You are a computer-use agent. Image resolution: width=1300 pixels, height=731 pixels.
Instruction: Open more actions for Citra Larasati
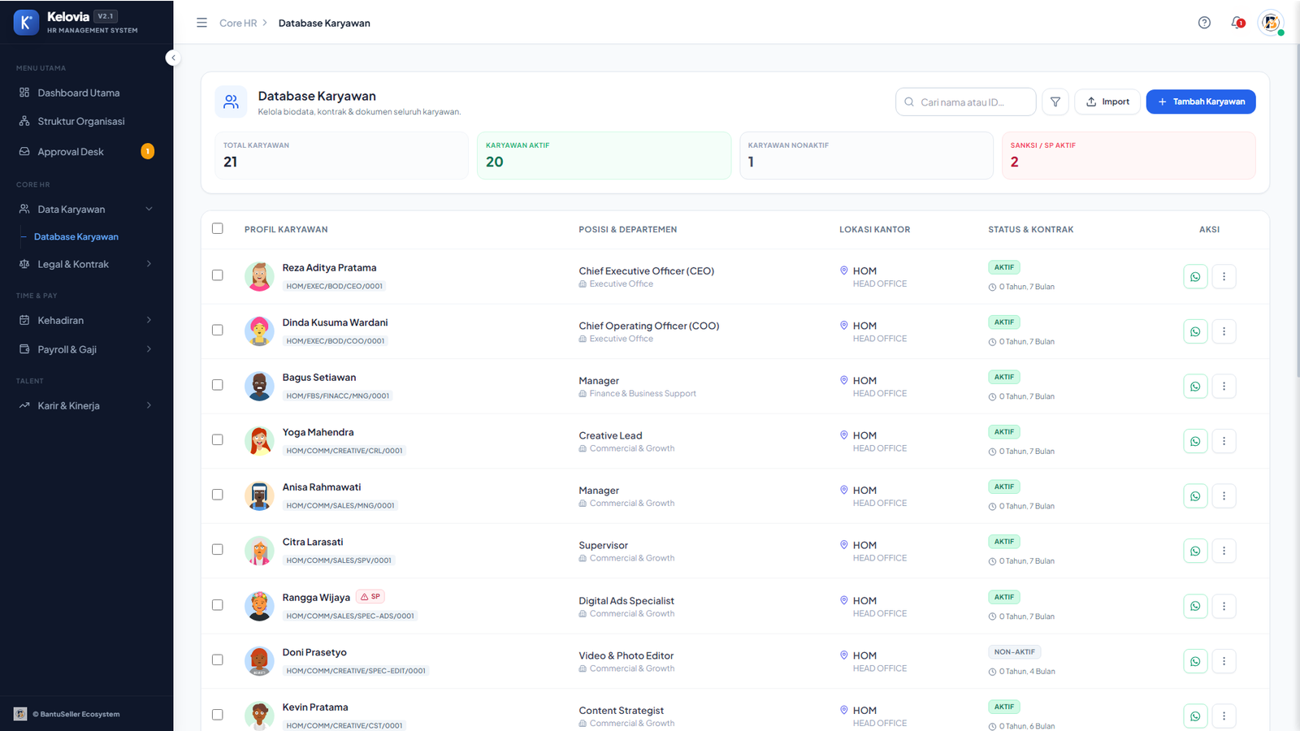pos(1224,551)
